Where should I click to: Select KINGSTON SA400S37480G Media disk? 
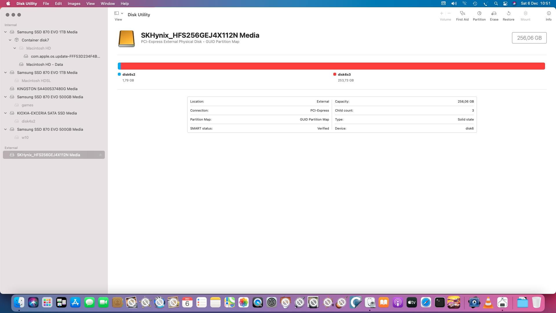(x=47, y=89)
